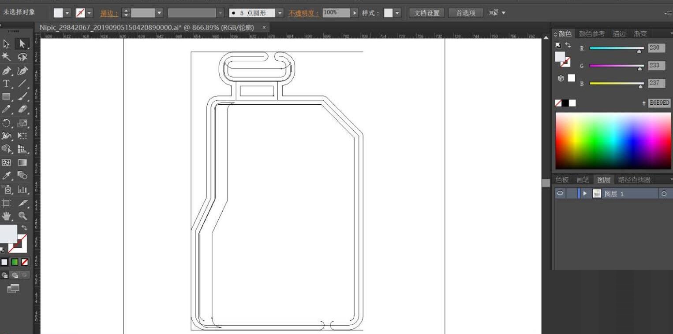
Task: Choose the Magic Wand tool
Action: coord(7,57)
